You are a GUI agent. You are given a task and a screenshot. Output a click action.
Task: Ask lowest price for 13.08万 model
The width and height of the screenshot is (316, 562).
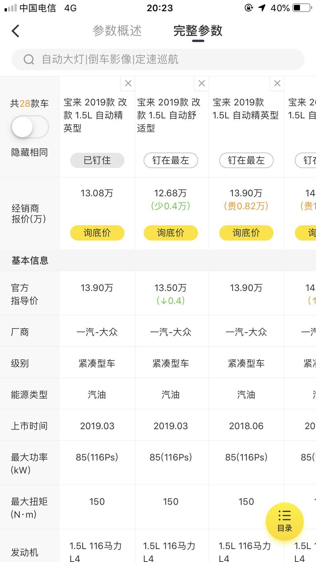(97, 233)
